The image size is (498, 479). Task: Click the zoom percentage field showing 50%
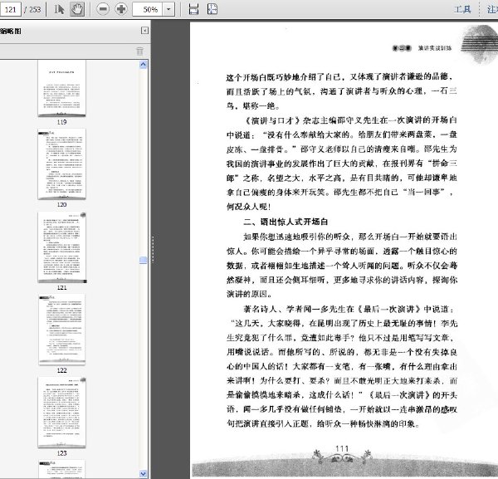[148, 9]
